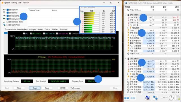Click the AIDA64 flame icon in the title bar

3,3
